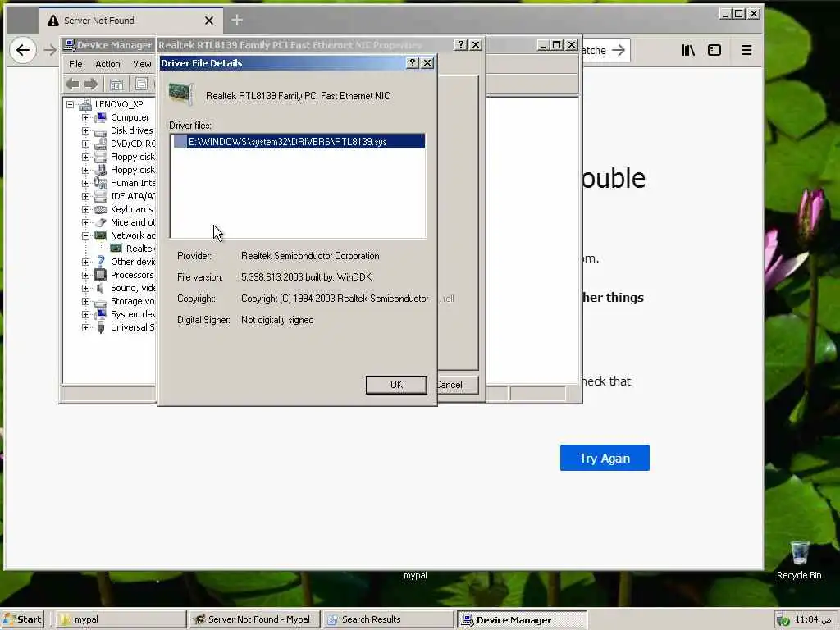Click the Universal Serial Bus plug icon
This screenshot has width=840, height=630.
click(101, 327)
